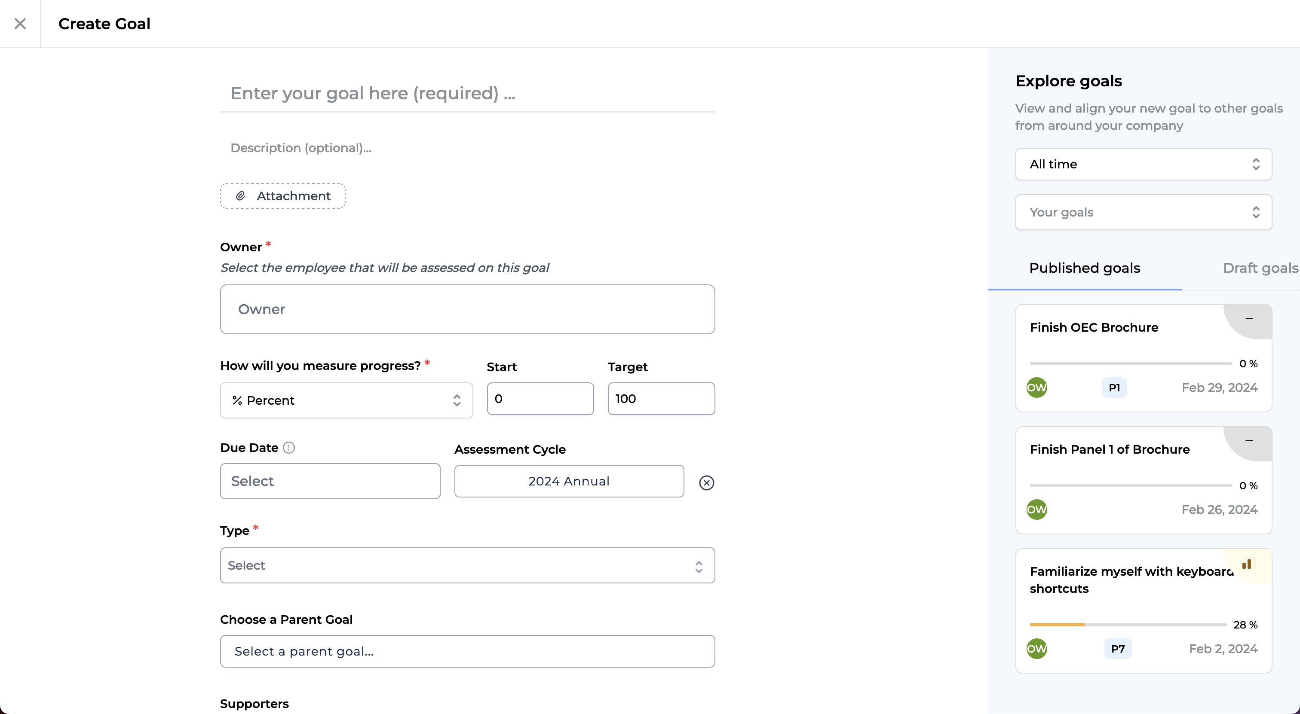This screenshot has height=714, width=1300.
Task: Click the 2024 Annual assessment cycle button
Action: click(x=569, y=482)
